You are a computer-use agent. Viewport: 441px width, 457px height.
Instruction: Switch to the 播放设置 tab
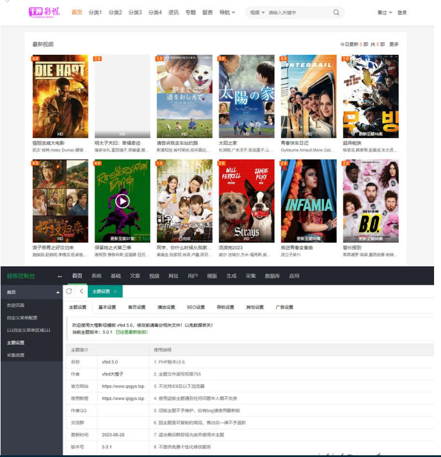click(x=166, y=307)
